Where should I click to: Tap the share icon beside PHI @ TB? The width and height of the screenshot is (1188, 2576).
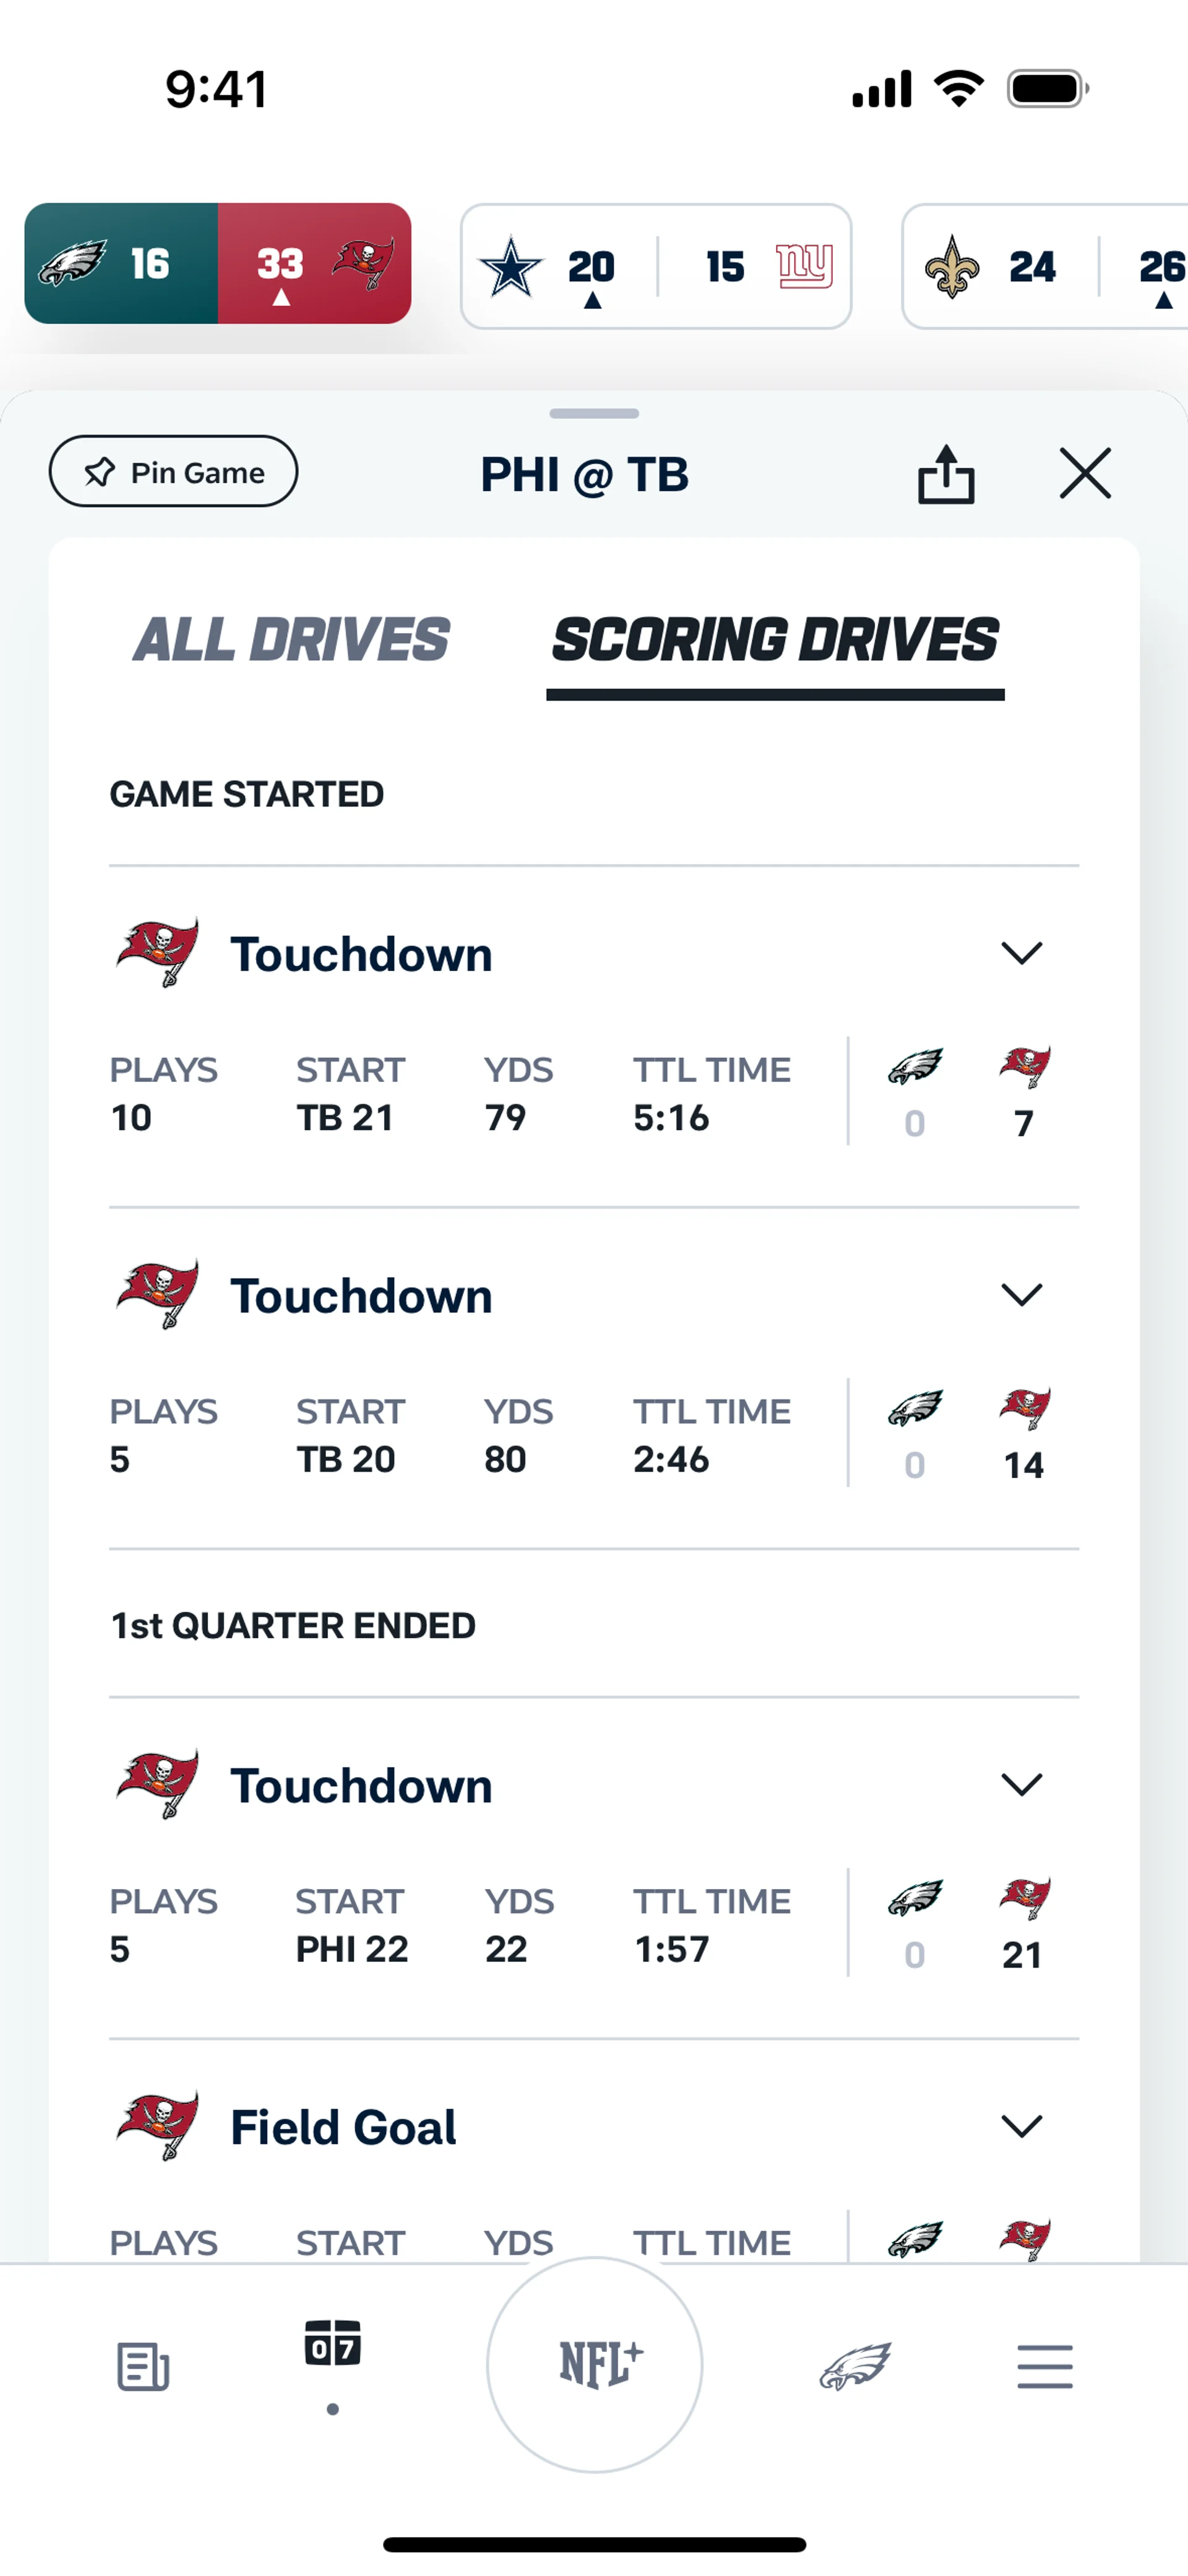(946, 473)
